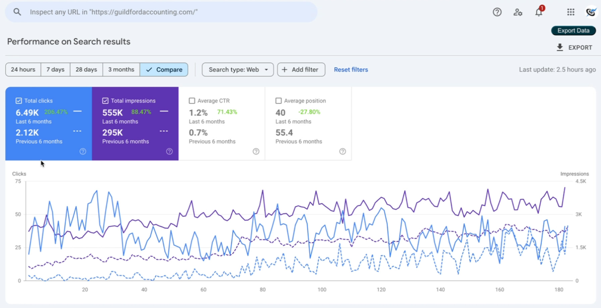Enable the Average position checkbox
Screen dimensions: 601x308
[278, 101]
